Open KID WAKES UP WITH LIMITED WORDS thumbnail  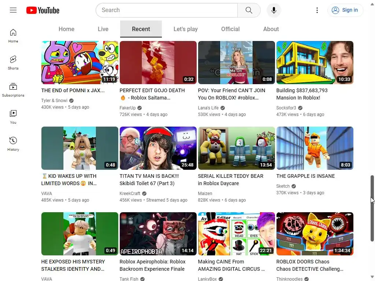click(79, 148)
